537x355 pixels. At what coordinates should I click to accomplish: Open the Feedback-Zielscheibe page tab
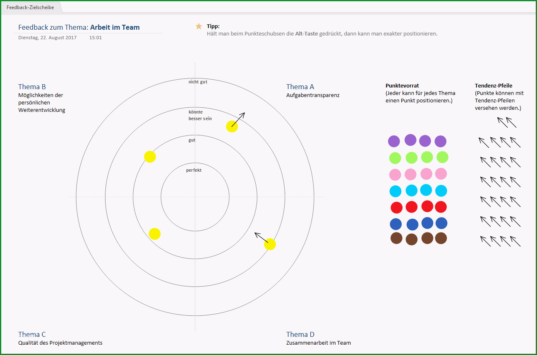[30, 7]
